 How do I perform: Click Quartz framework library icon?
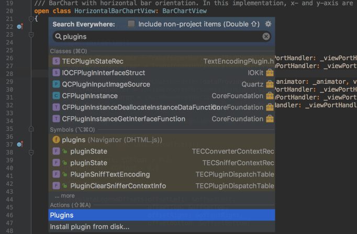click(x=270, y=84)
